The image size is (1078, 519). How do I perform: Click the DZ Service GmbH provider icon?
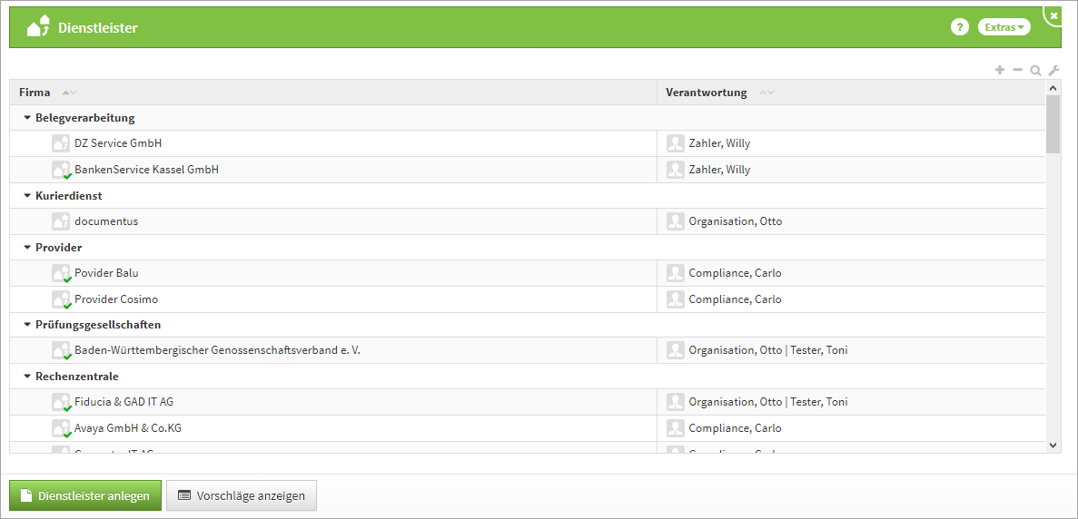61,143
